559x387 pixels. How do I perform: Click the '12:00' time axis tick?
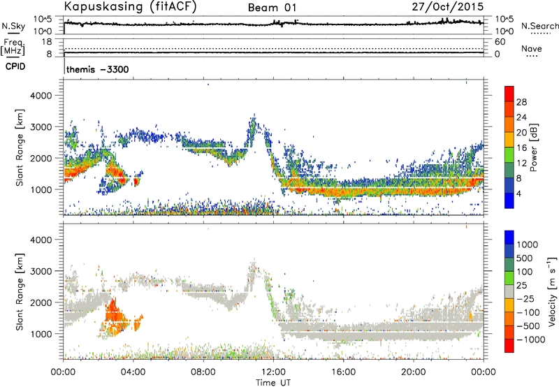coord(273,372)
